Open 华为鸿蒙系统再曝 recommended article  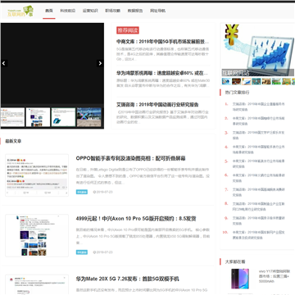163,73
